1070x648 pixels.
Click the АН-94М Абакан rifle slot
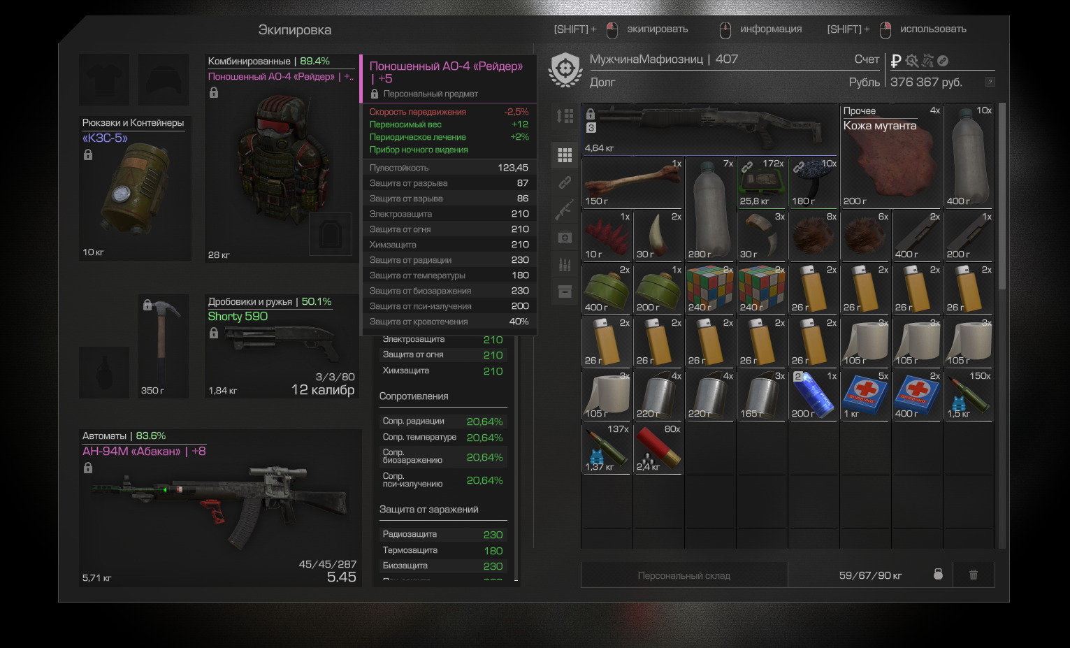[220, 507]
